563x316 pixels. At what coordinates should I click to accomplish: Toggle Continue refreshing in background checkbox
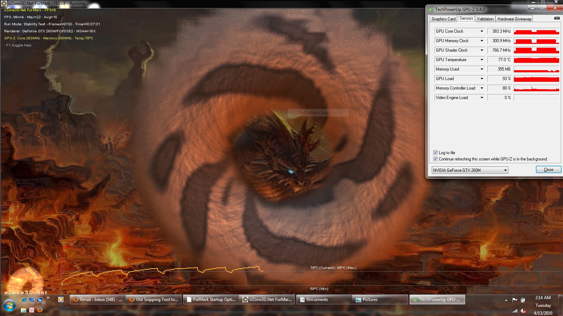pyautogui.click(x=435, y=159)
